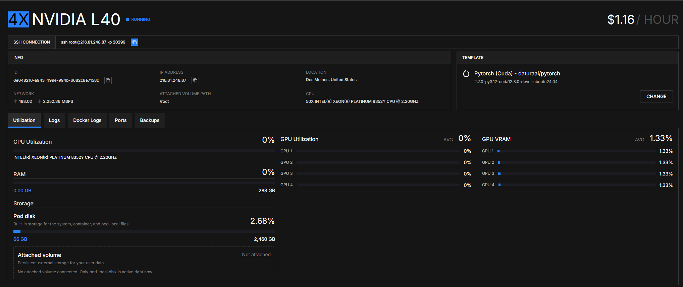
Task: Click the GPU 2 utilization bar
Action: [378, 162]
